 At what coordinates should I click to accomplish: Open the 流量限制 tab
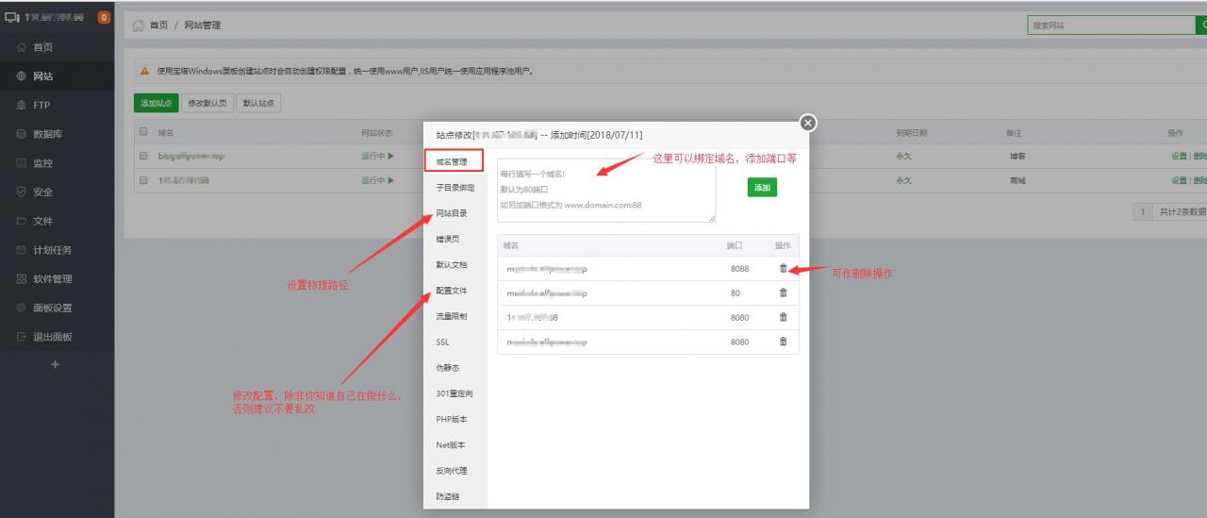455,316
